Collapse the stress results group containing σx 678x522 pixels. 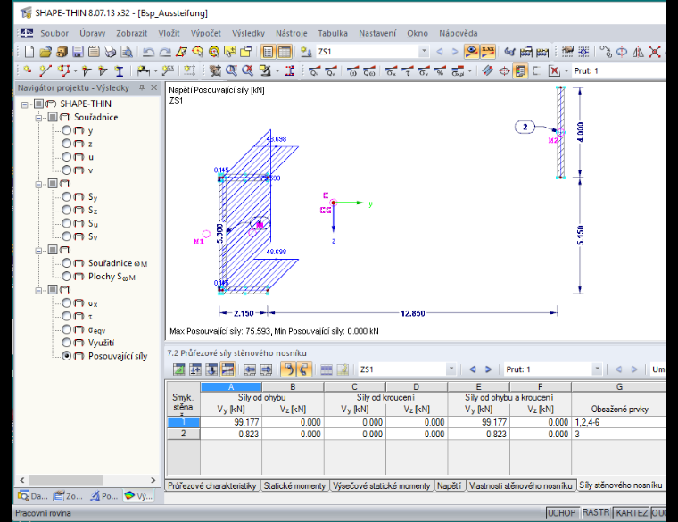[39, 290]
